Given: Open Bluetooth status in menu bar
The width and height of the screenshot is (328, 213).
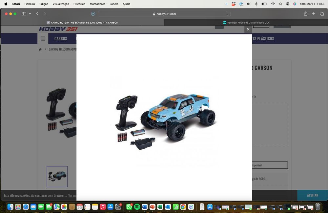Looking at the screenshot, I should coord(256,4).
